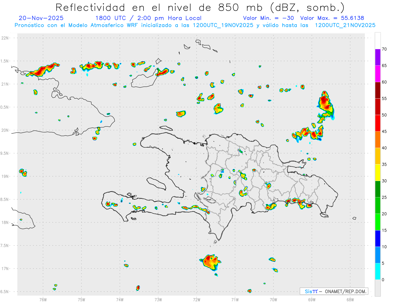Click the bright green 15–20 dBZ colorbar segment
The height and width of the screenshot is (304, 393).
tap(378, 222)
